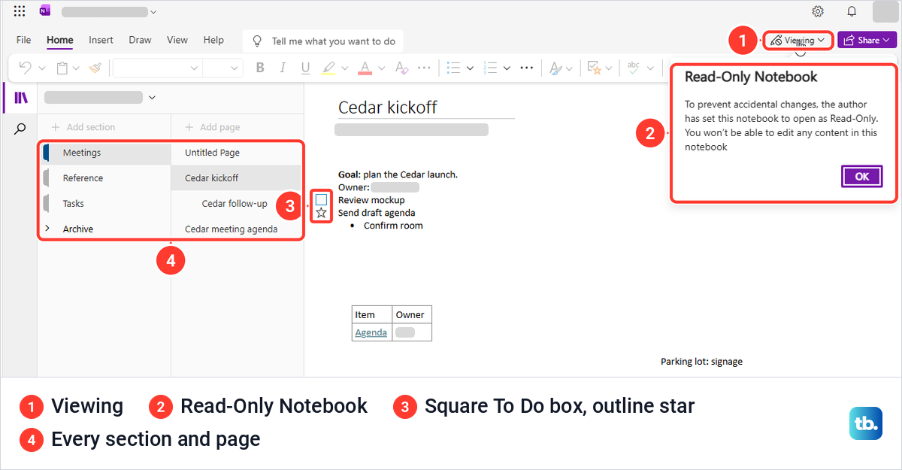This screenshot has width=902, height=470.
Task: Open the Agenda link in table
Action: [x=371, y=332]
